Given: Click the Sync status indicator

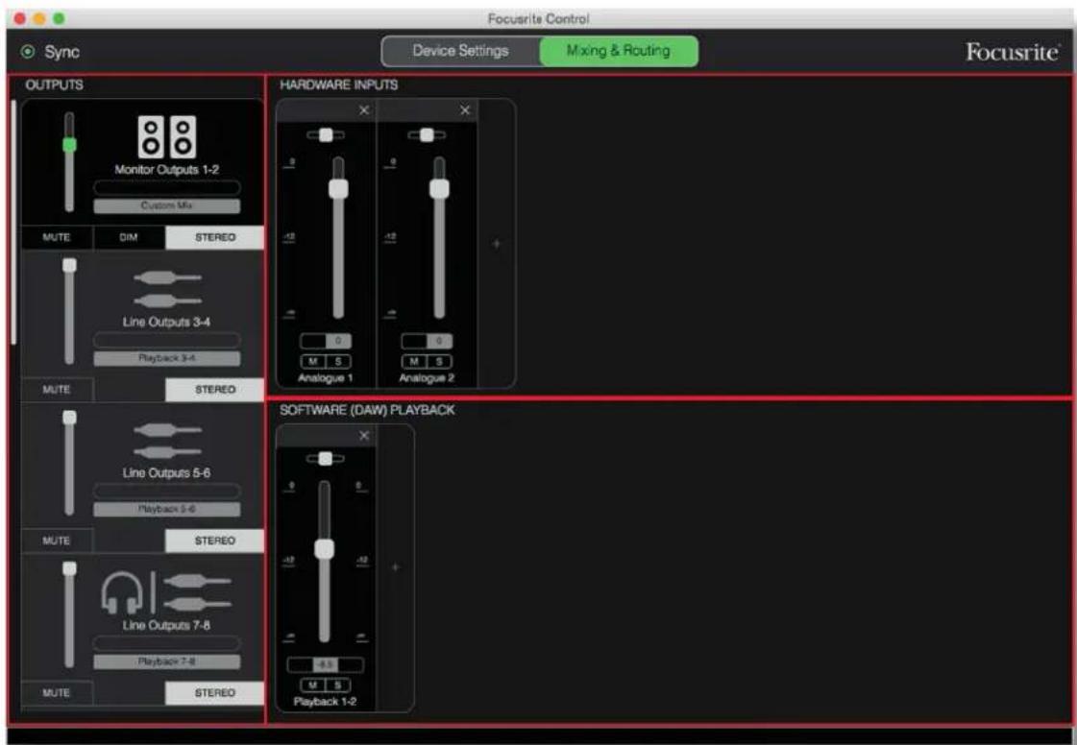Looking at the screenshot, I should [x=28, y=52].
